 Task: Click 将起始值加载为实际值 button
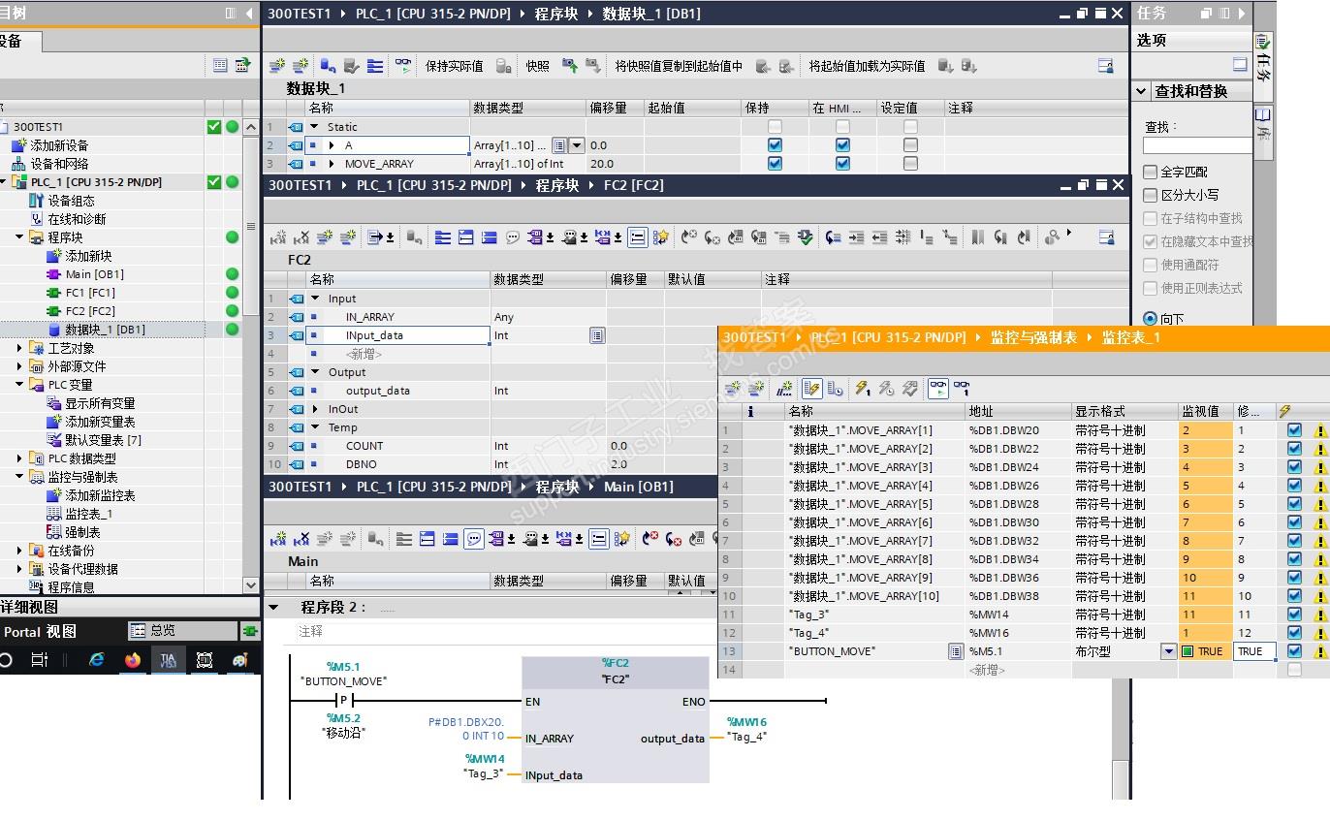click(x=867, y=66)
